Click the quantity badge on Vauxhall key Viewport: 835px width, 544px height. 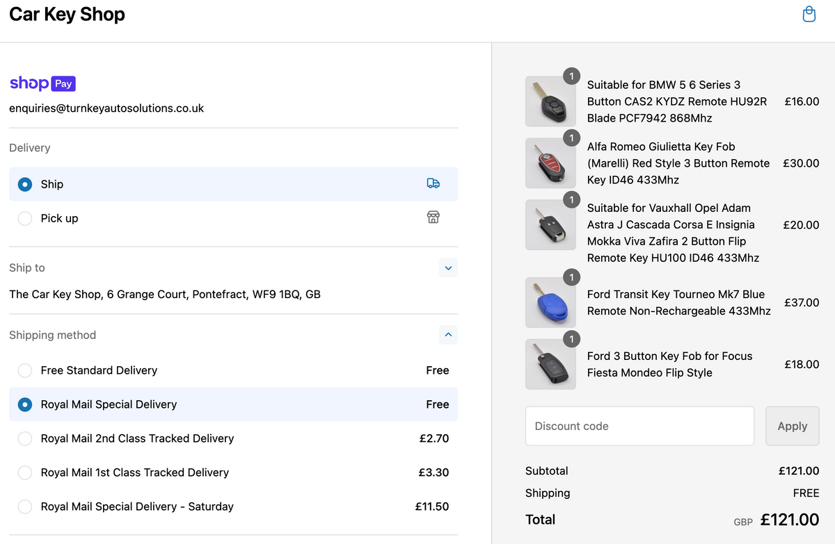pos(571,200)
